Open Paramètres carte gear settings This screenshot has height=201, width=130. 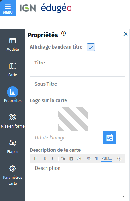(x=13, y=175)
